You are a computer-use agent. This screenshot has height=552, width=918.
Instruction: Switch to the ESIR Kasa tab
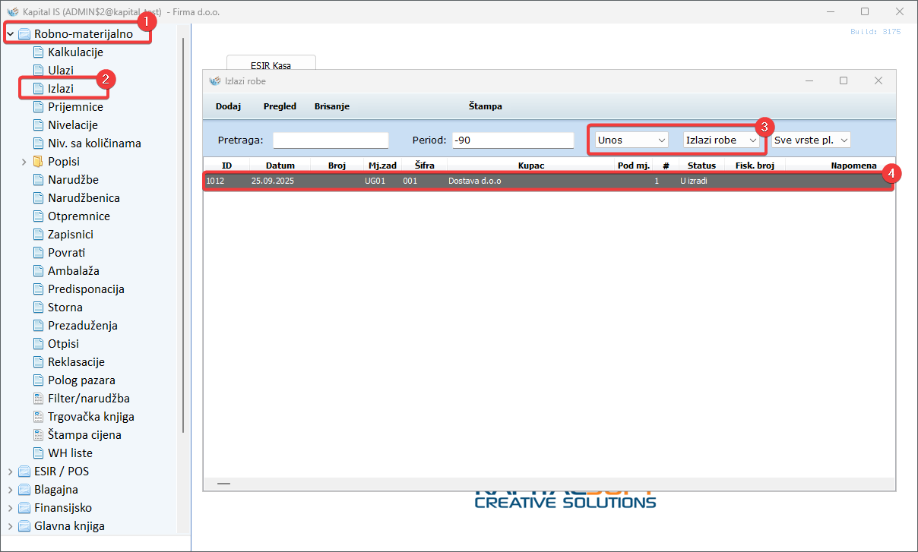click(x=271, y=65)
